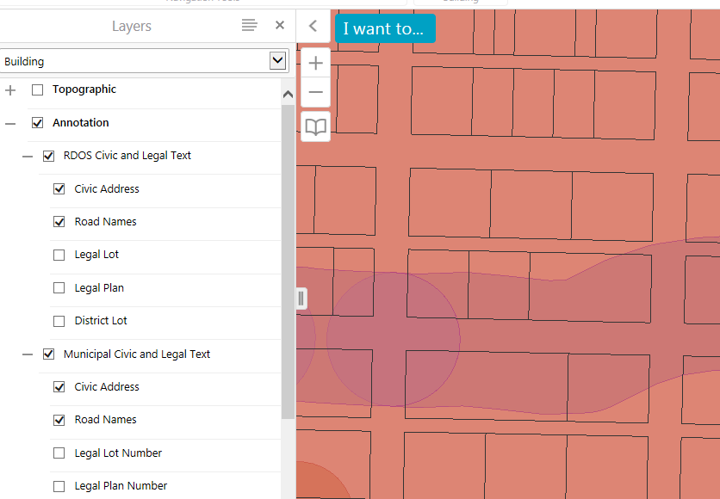The width and height of the screenshot is (720, 499).
Task: Collapse Municipal Civic and Legal Text group
Action: pyautogui.click(x=28, y=354)
